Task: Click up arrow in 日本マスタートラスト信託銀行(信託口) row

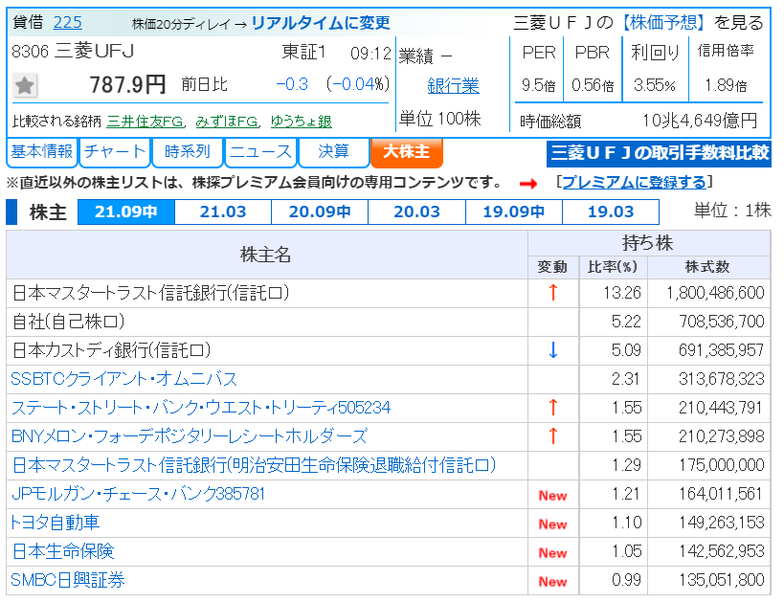Action: (x=553, y=293)
